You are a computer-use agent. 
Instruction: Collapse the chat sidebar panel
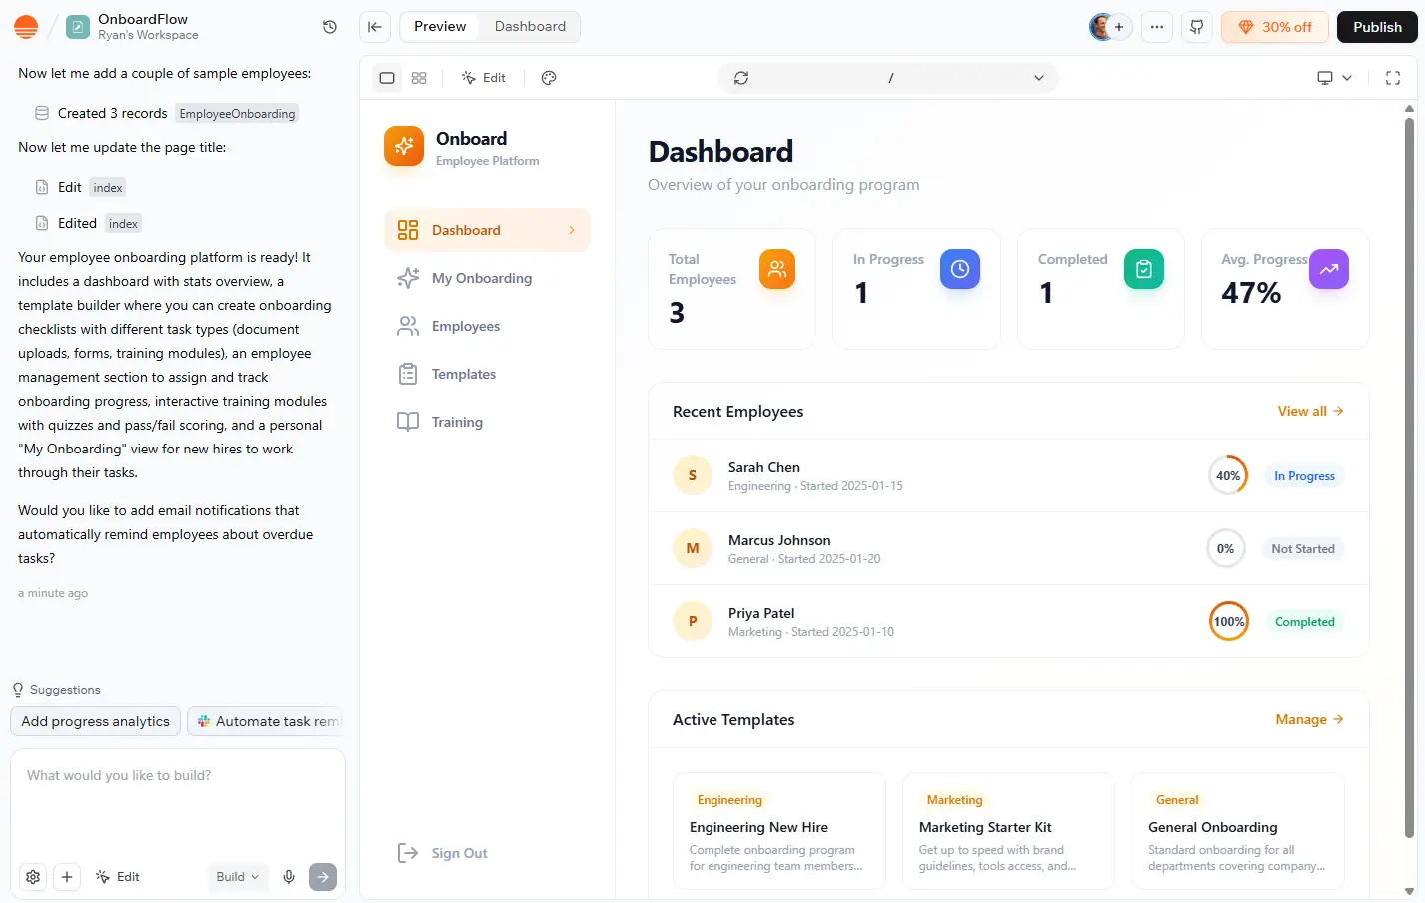click(375, 27)
